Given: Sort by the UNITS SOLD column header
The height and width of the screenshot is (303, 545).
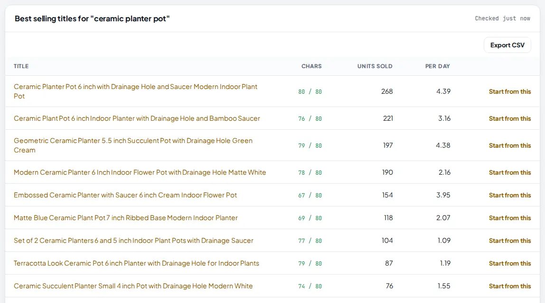Looking at the screenshot, I should pyautogui.click(x=375, y=66).
